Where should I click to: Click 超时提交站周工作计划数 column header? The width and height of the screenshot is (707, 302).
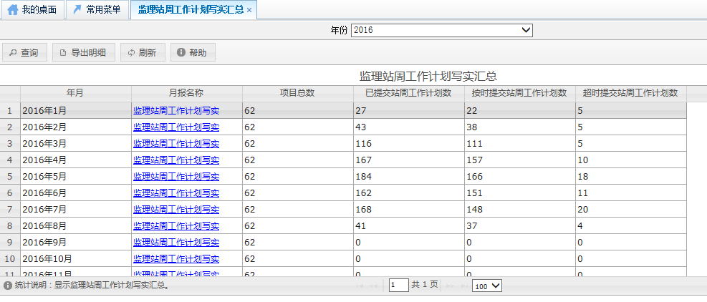tap(630, 93)
